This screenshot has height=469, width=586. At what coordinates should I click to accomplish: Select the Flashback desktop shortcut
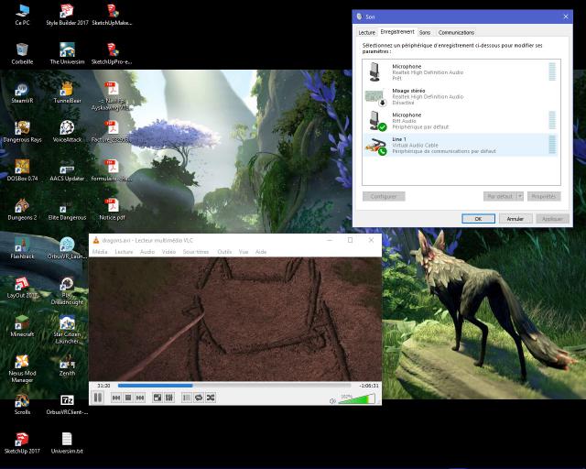point(22,248)
